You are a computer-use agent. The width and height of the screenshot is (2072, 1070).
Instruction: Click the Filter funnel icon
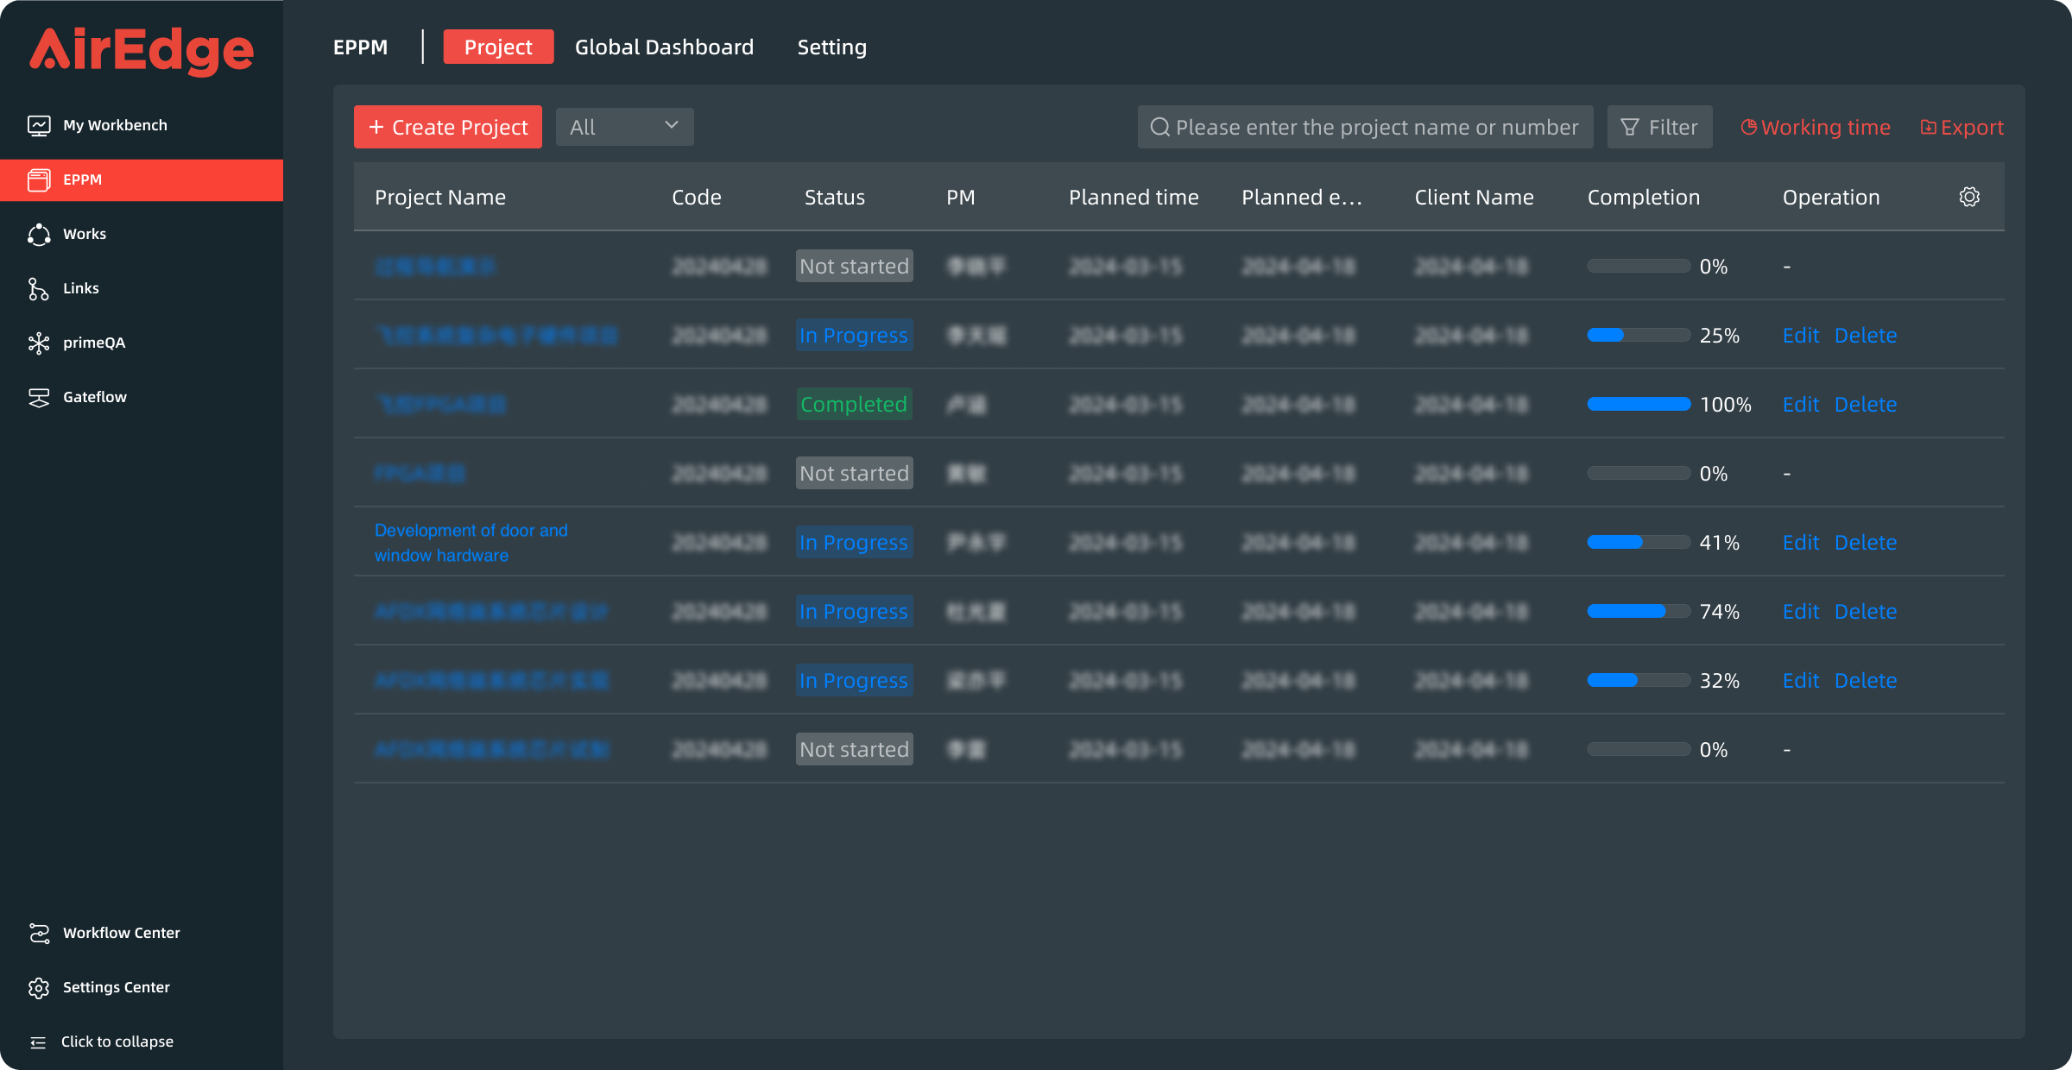tap(1630, 128)
